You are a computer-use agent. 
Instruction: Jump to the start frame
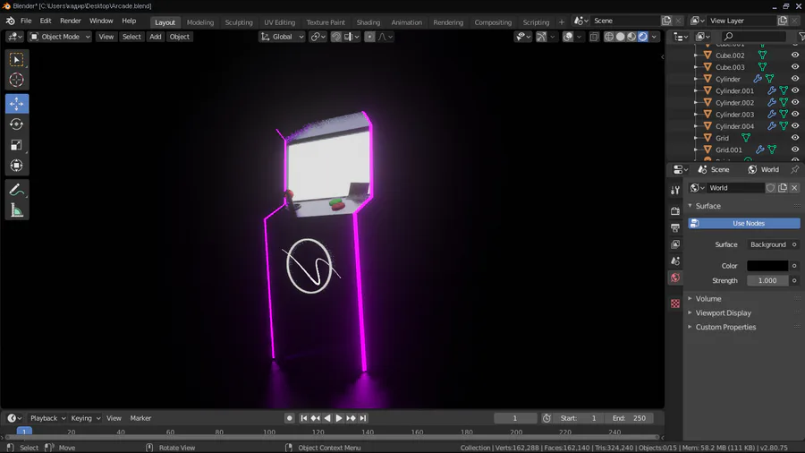click(303, 418)
